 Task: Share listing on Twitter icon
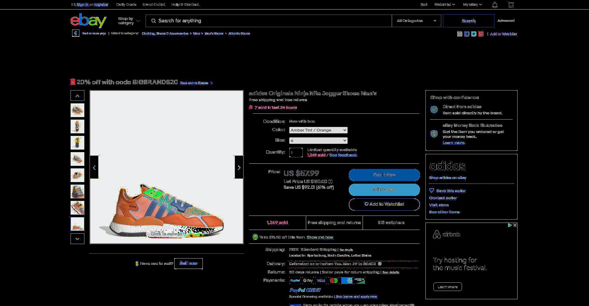[474, 34]
